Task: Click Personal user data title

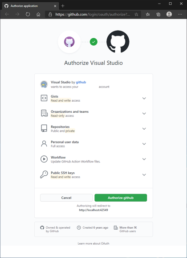Action: pyautogui.click(x=65, y=142)
